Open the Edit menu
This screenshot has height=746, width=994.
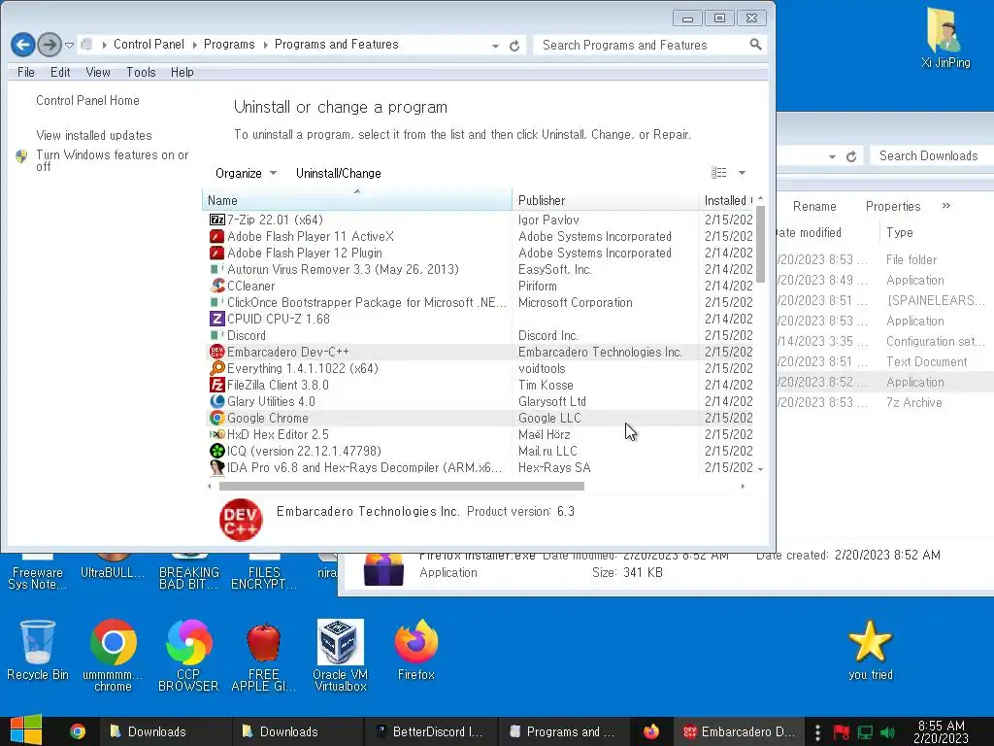(60, 72)
